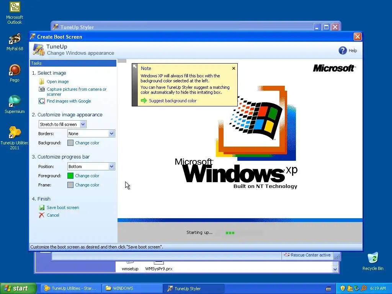The height and width of the screenshot is (294, 392).
Task: Click the Help question mark icon
Action: point(343,51)
